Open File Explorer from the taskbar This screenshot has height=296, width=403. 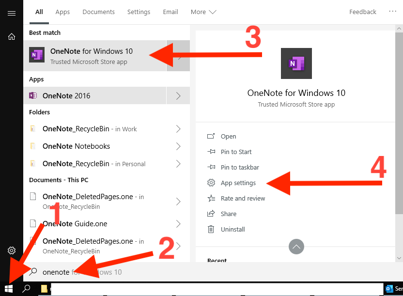pyautogui.click(x=44, y=289)
